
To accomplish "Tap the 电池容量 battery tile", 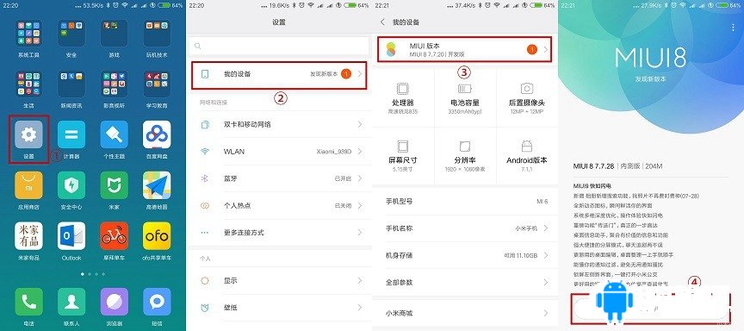I will click(465, 98).
